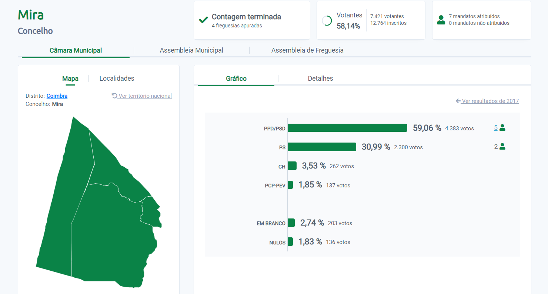This screenshot has width=548, height=294.
Task: Select the Mapa tab
Action: [x=70, y=78]
